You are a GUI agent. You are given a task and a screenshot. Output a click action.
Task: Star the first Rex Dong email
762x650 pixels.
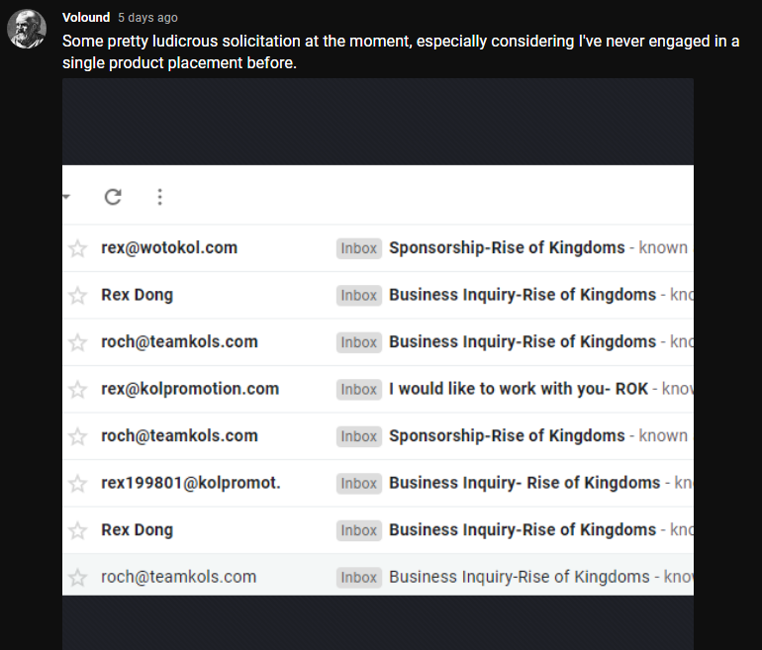click(78, 296)
